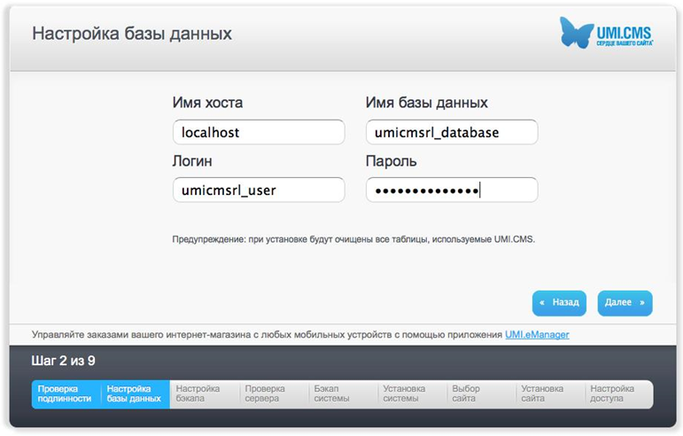
Task: Switch to the Бэкап системы step
Action: coord(341,393)
